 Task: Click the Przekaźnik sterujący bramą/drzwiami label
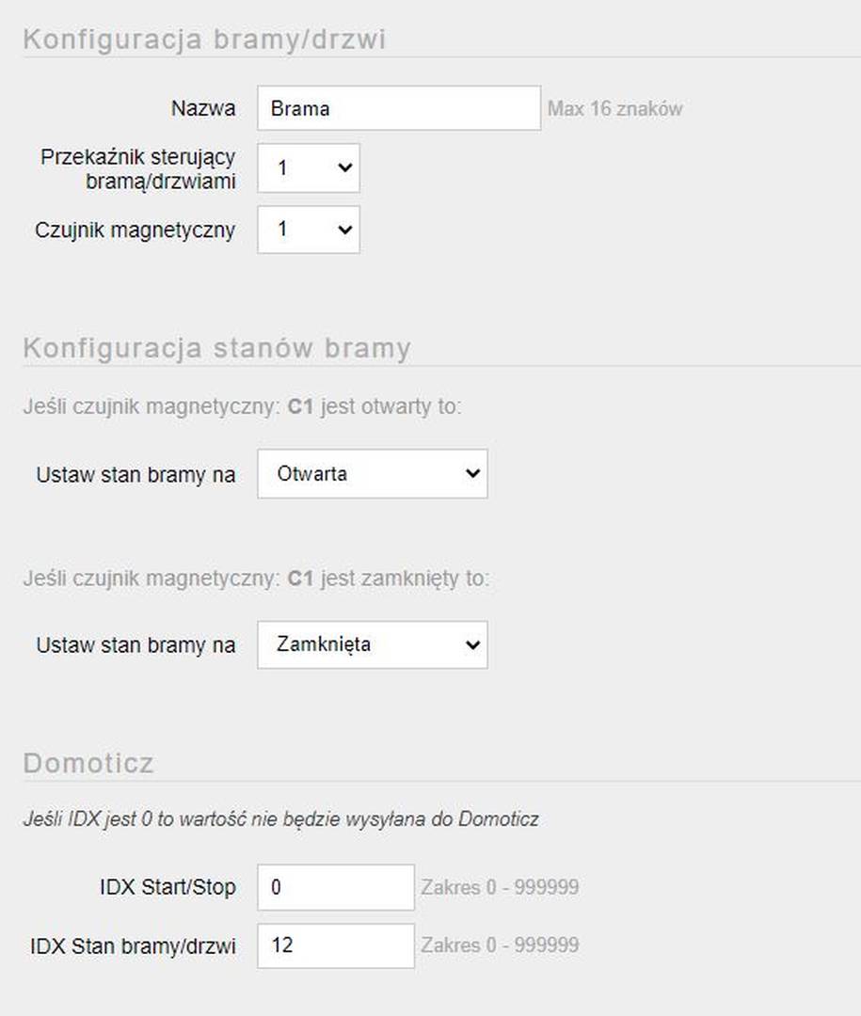(137, 169)
